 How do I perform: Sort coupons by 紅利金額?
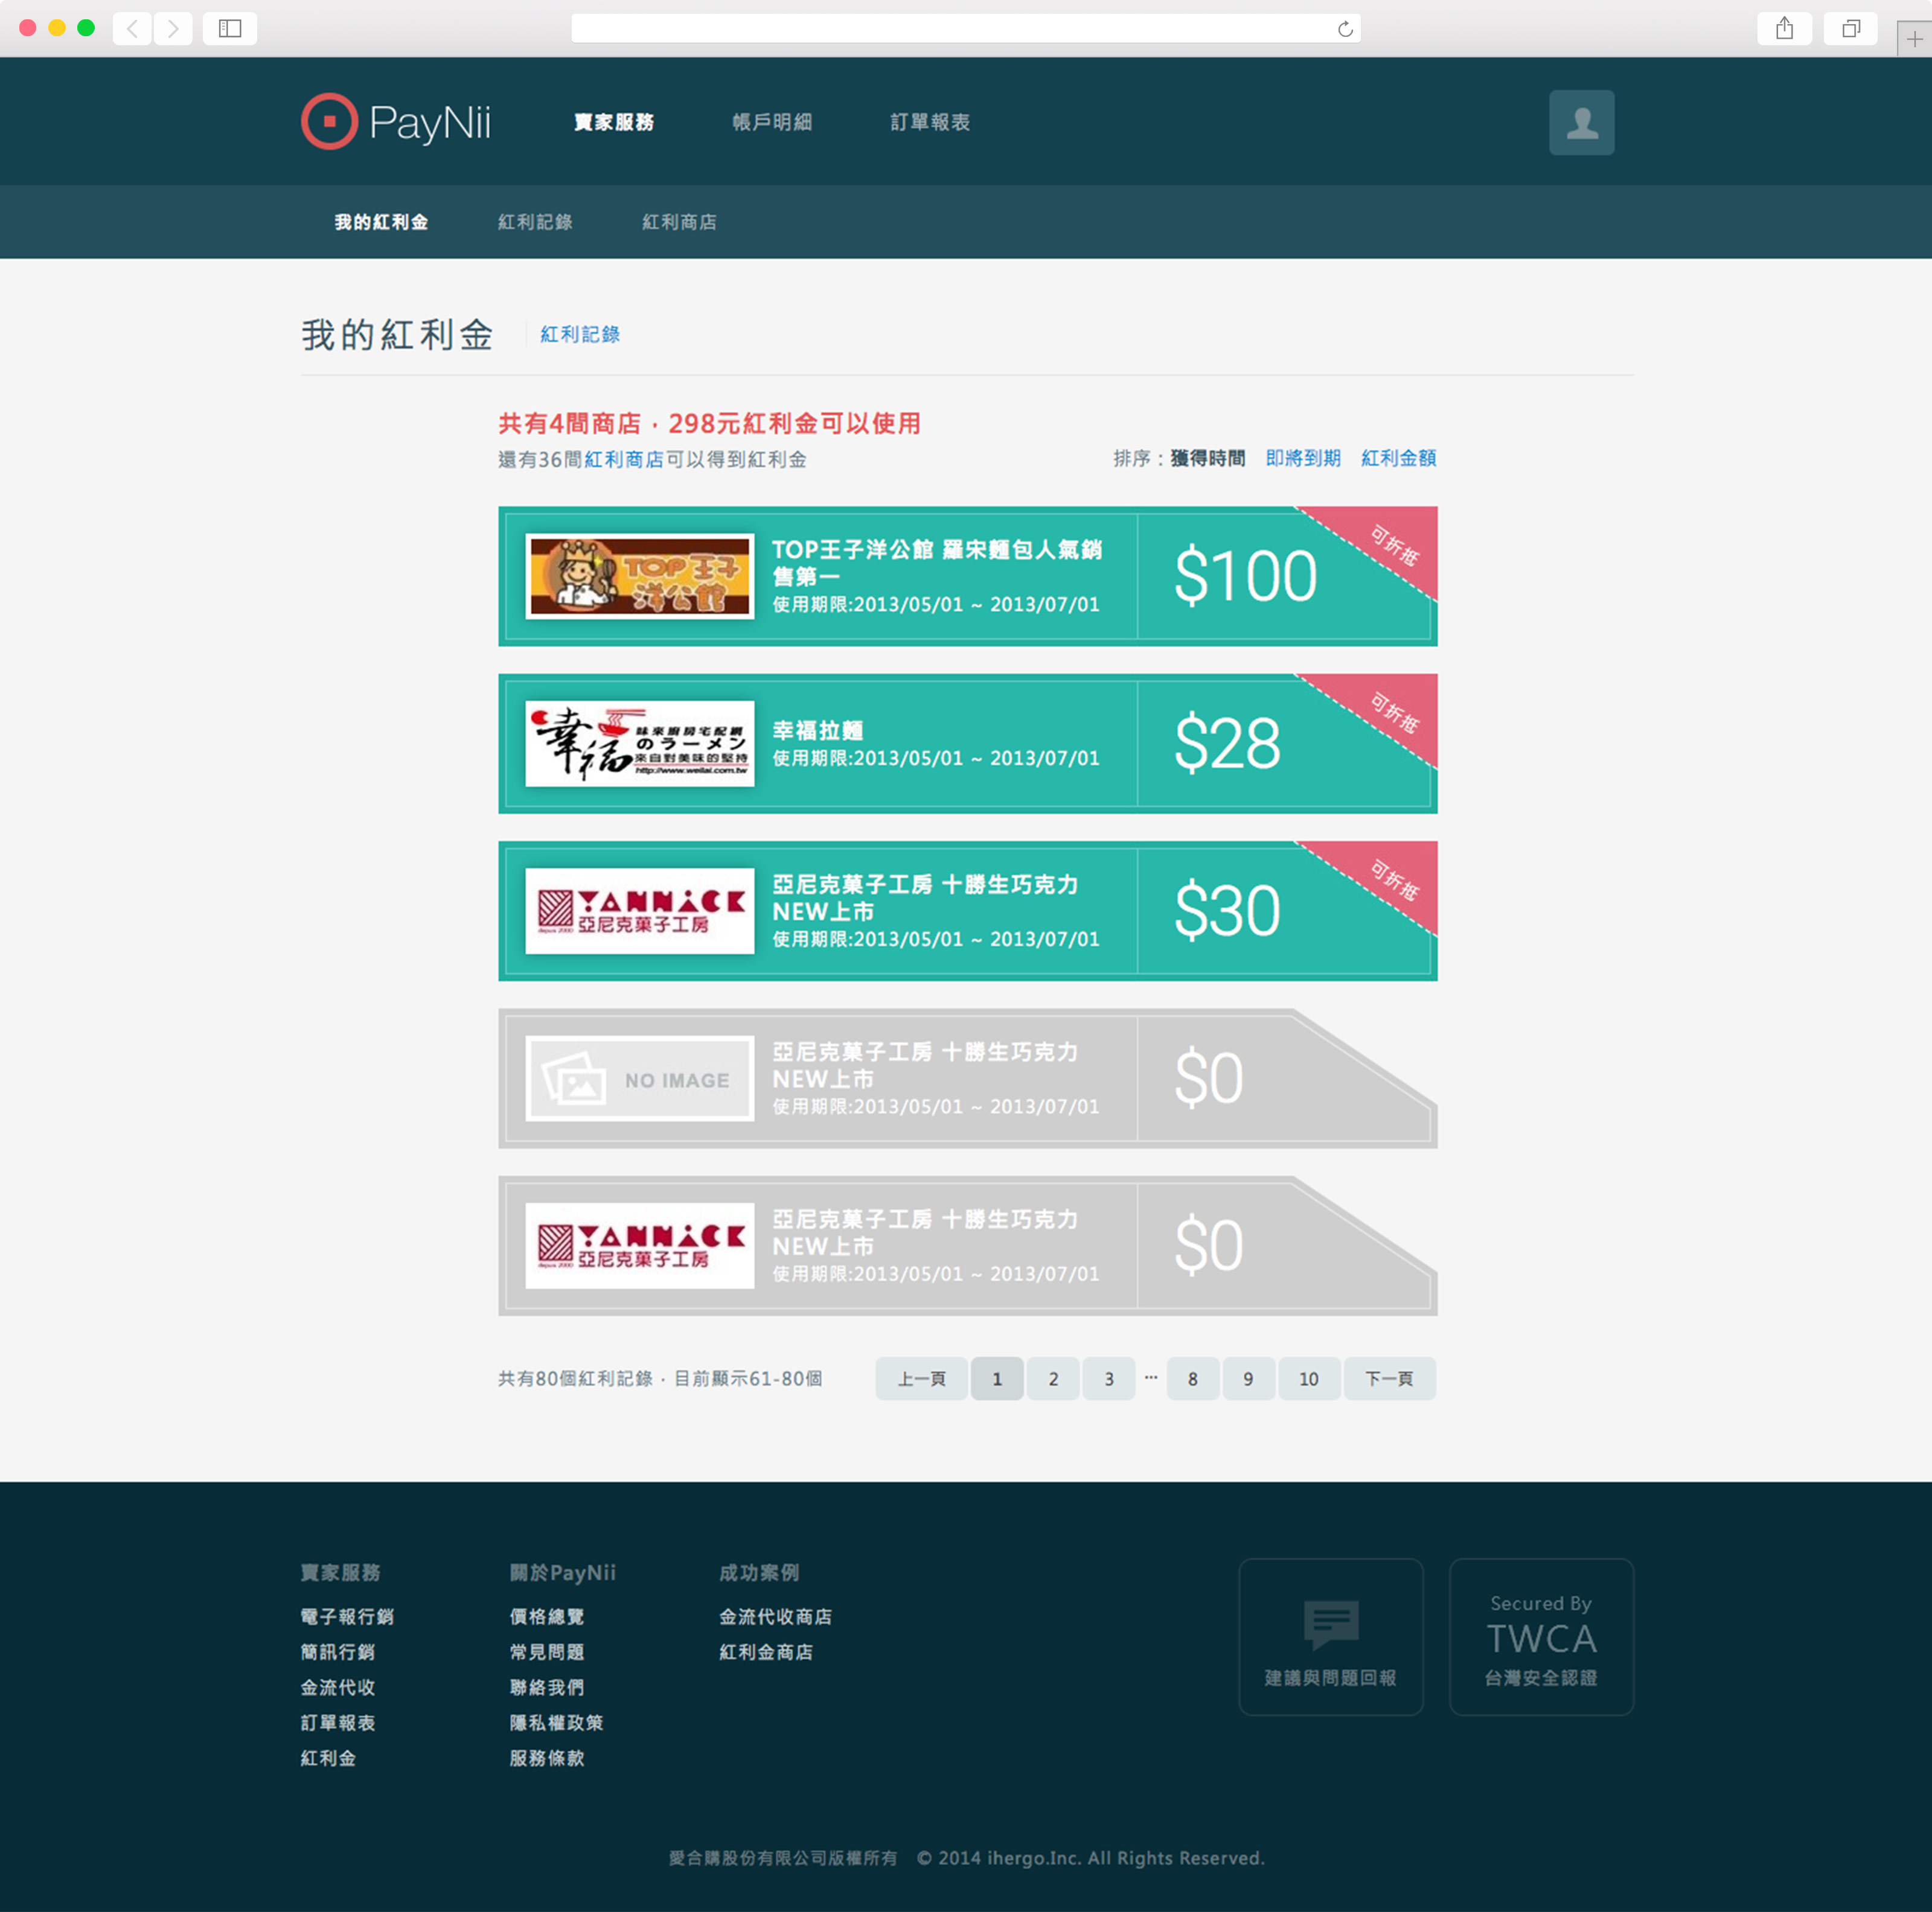click(x=1398, y=457)
